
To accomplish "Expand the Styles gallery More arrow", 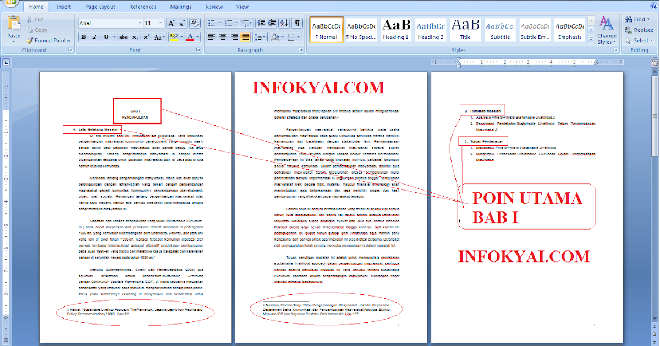I will pyautogui.click(x=590, y=40).
